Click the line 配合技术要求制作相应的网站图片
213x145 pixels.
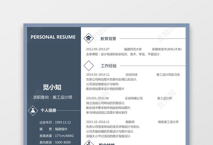109,108
